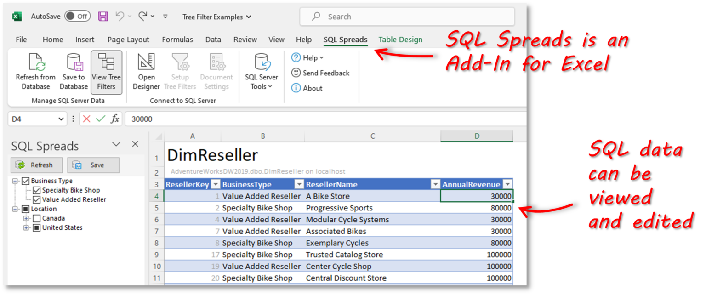This screenshot has height=295, width=706.
Task: Launch the Open Designer tool
Action: point(146,71)
